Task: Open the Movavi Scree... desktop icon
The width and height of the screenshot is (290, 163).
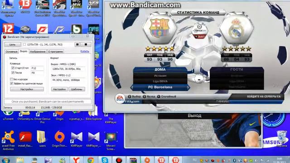Action: click(x=111, y=141)
